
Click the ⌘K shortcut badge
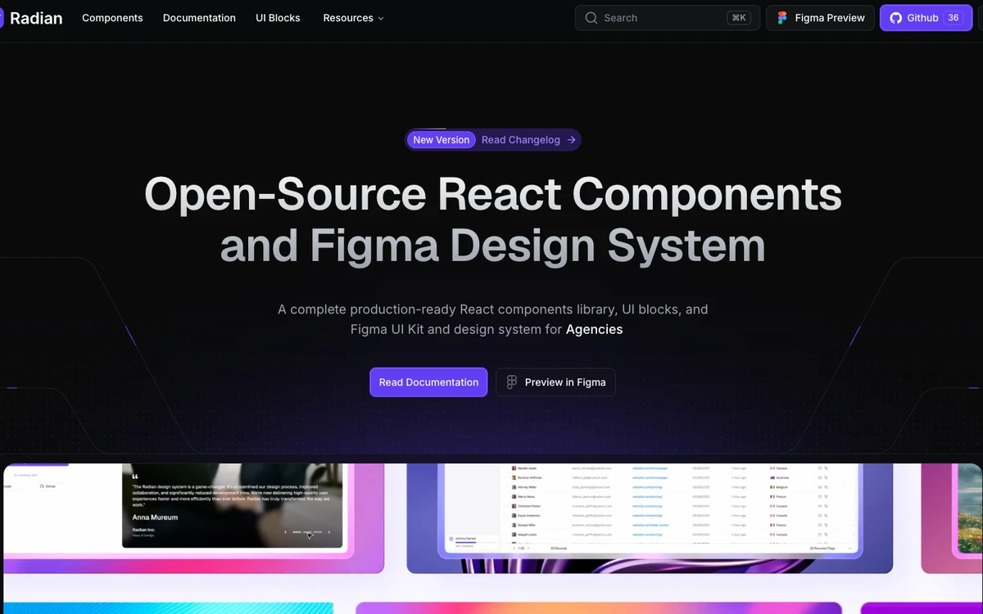[x=739, y=18]
